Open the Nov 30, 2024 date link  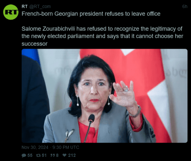point(35,147)
